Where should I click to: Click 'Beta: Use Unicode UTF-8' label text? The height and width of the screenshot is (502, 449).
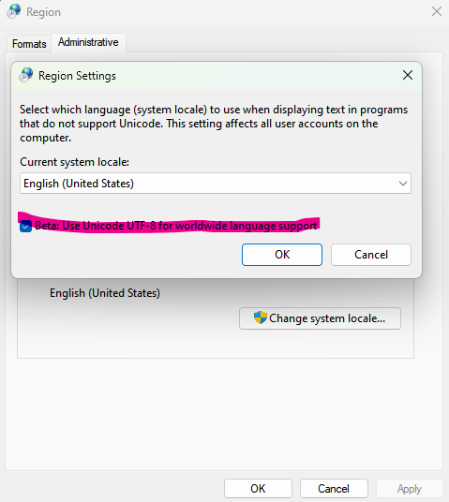pyautogui.click(x=176, y=226)
